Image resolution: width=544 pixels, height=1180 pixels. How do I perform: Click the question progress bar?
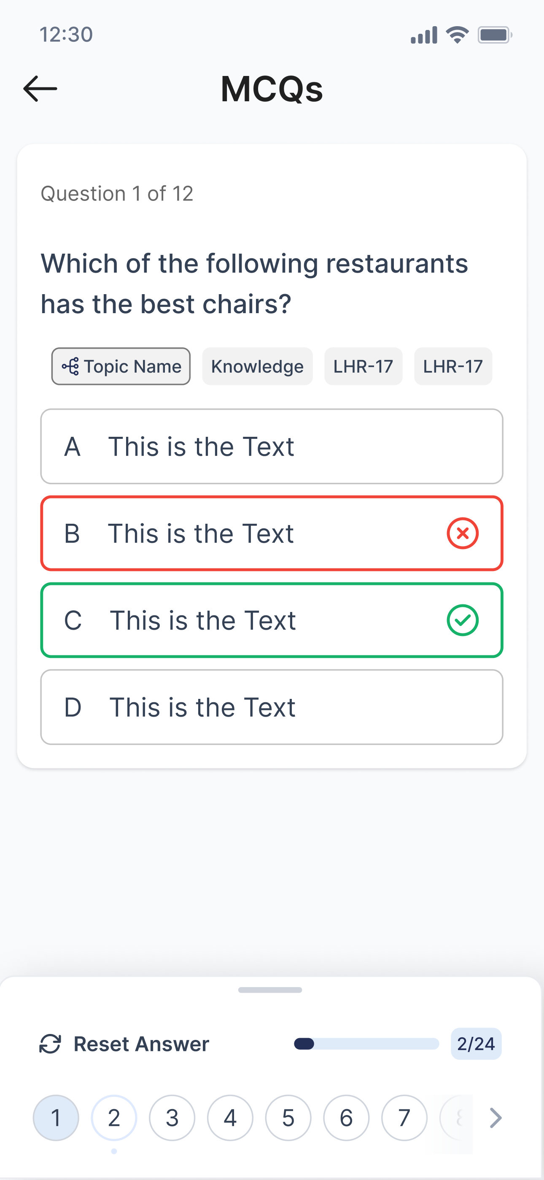[x=366, y=1044]
